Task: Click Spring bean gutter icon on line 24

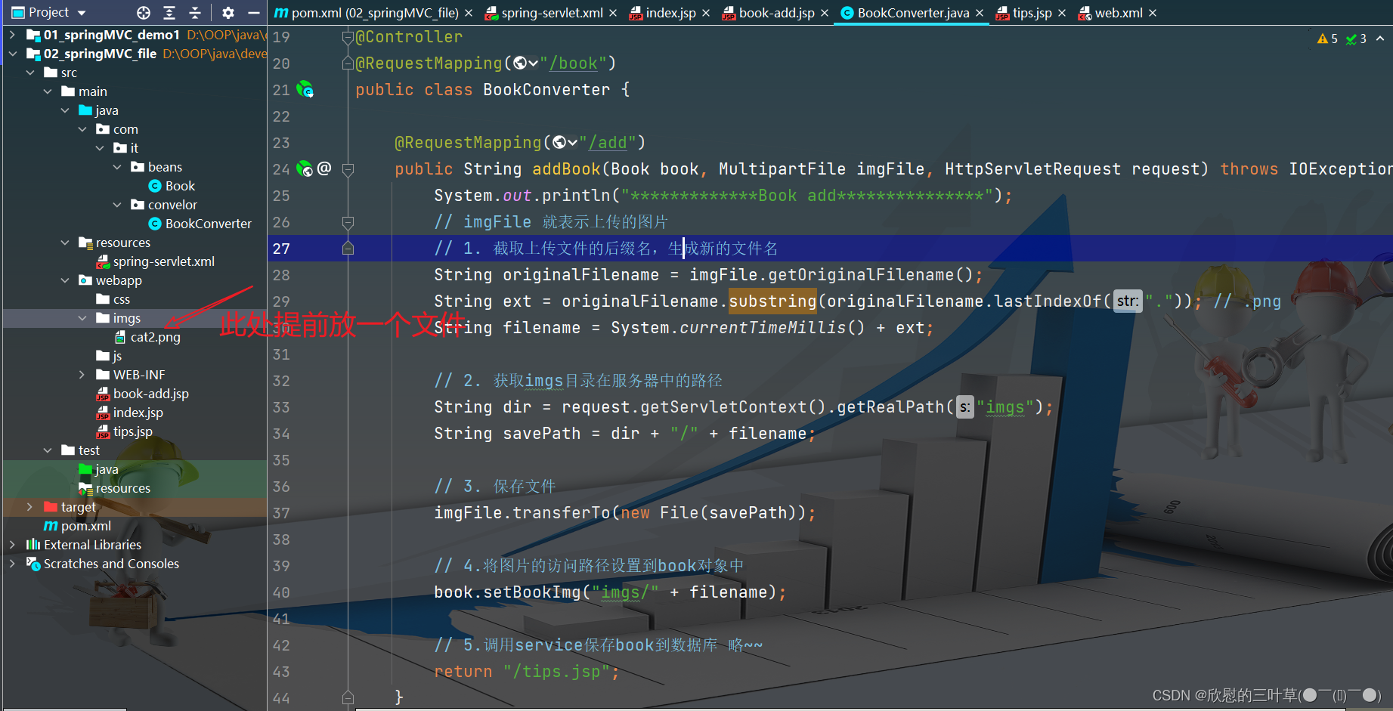Action: click(x=305, y=168)
